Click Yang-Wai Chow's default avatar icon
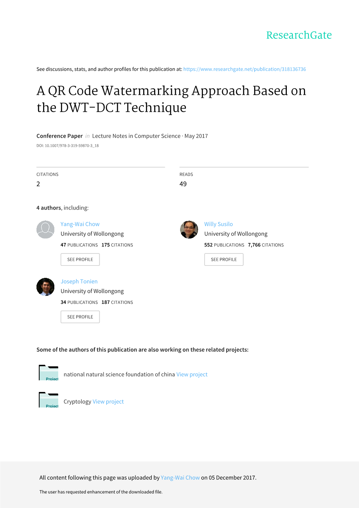Image resolution: width=359 pixels, height=508 pixels. pos(45,230)
